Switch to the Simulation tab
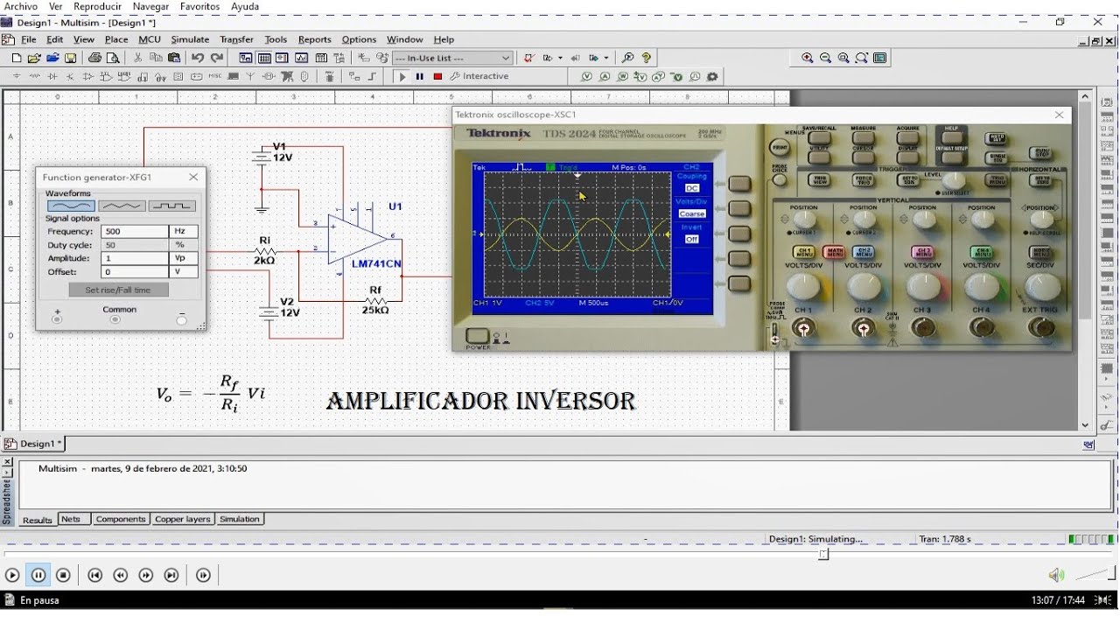 point(240,519)
